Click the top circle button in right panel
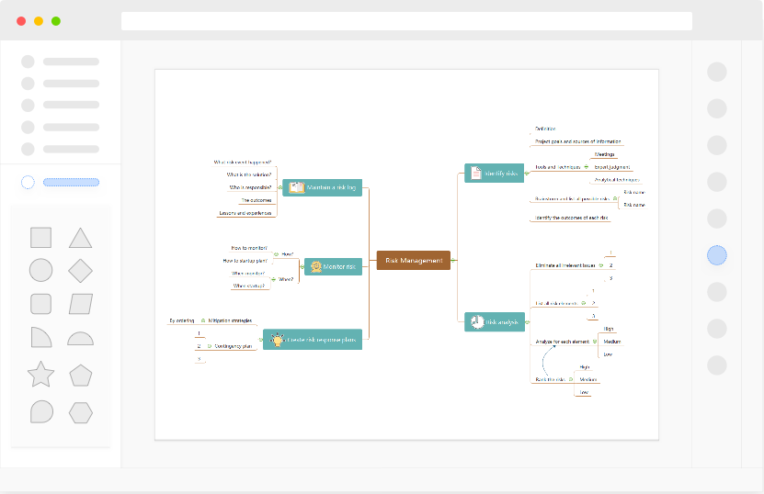The height and width of the screenshot is (494, 764). pos(717,72)
